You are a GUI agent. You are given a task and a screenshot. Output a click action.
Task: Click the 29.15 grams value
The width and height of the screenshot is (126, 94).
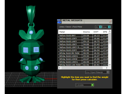(x=86, y=42)
